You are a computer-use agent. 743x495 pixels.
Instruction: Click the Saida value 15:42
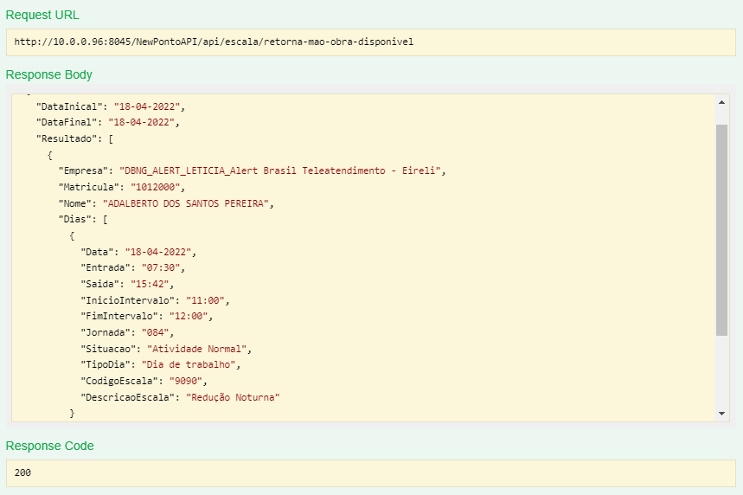152,284
